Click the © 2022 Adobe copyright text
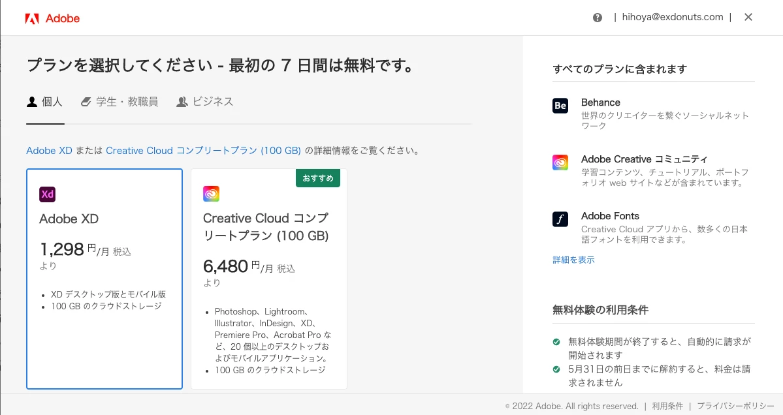Image resolution: width=783 pixels, height=415 pixels. pyautogui.click(x=572, y=406)
